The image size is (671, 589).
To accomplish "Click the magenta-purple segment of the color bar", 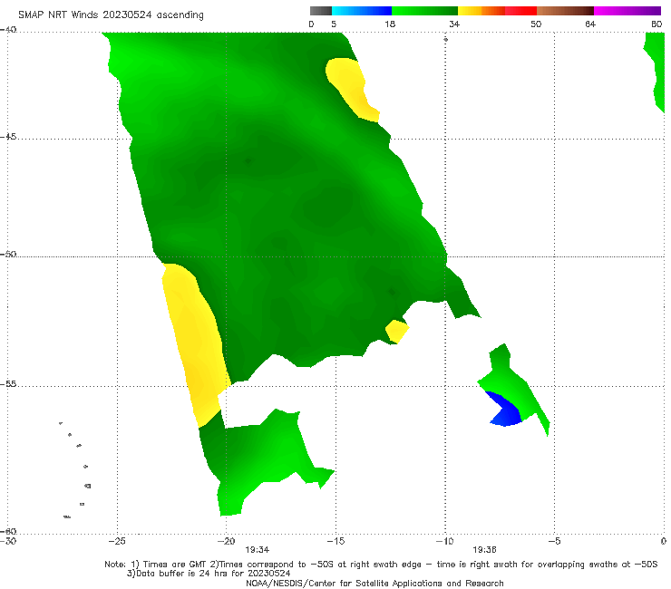I will coord(627,11).
